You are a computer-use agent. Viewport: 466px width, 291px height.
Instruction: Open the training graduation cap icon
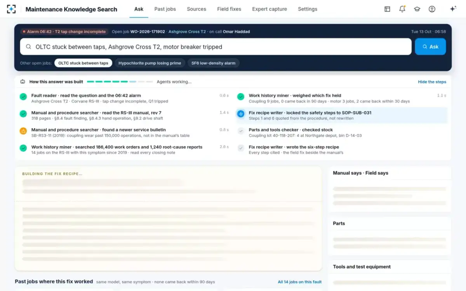tap(417, 9)
